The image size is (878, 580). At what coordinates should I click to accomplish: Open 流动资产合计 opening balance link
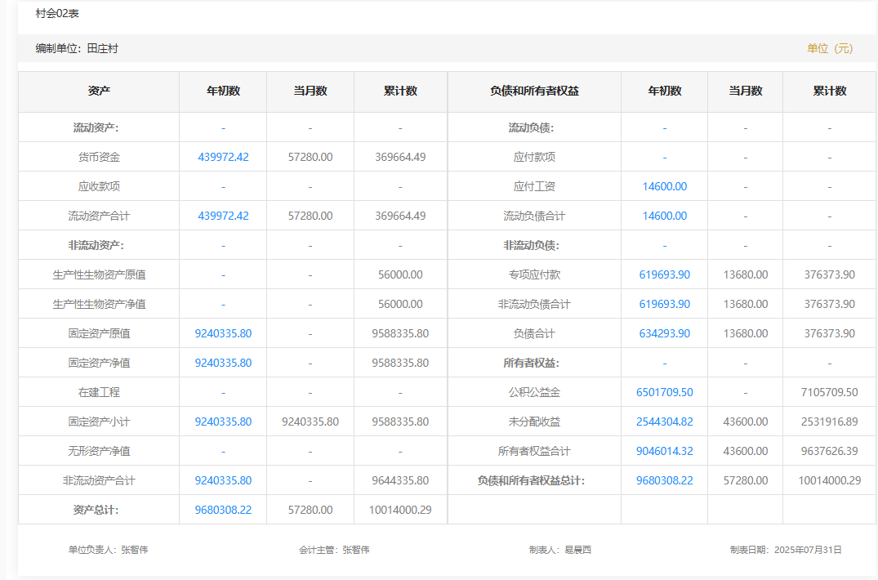click(223, 216)
